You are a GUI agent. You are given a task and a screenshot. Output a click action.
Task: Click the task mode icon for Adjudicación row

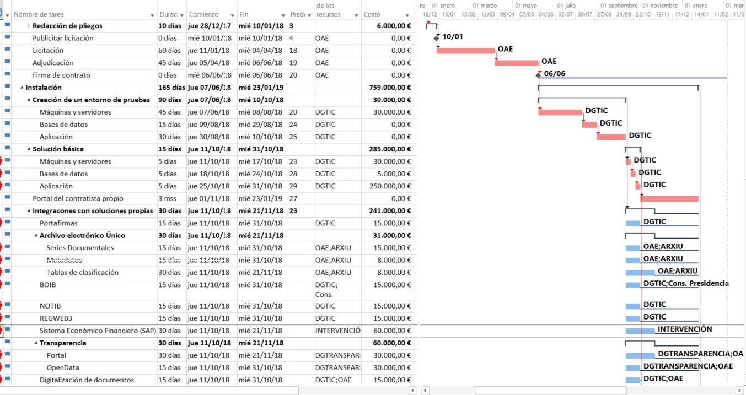coord(7,63)
